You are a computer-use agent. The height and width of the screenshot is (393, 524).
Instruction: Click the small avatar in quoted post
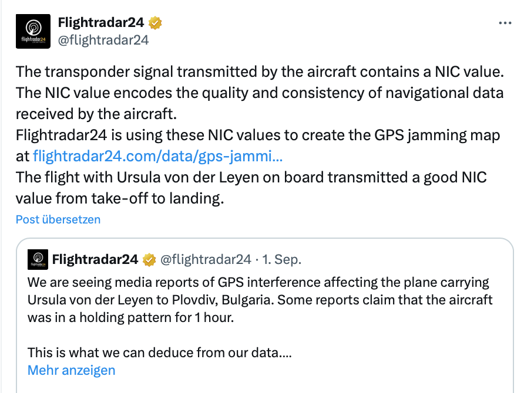point(38,259)
